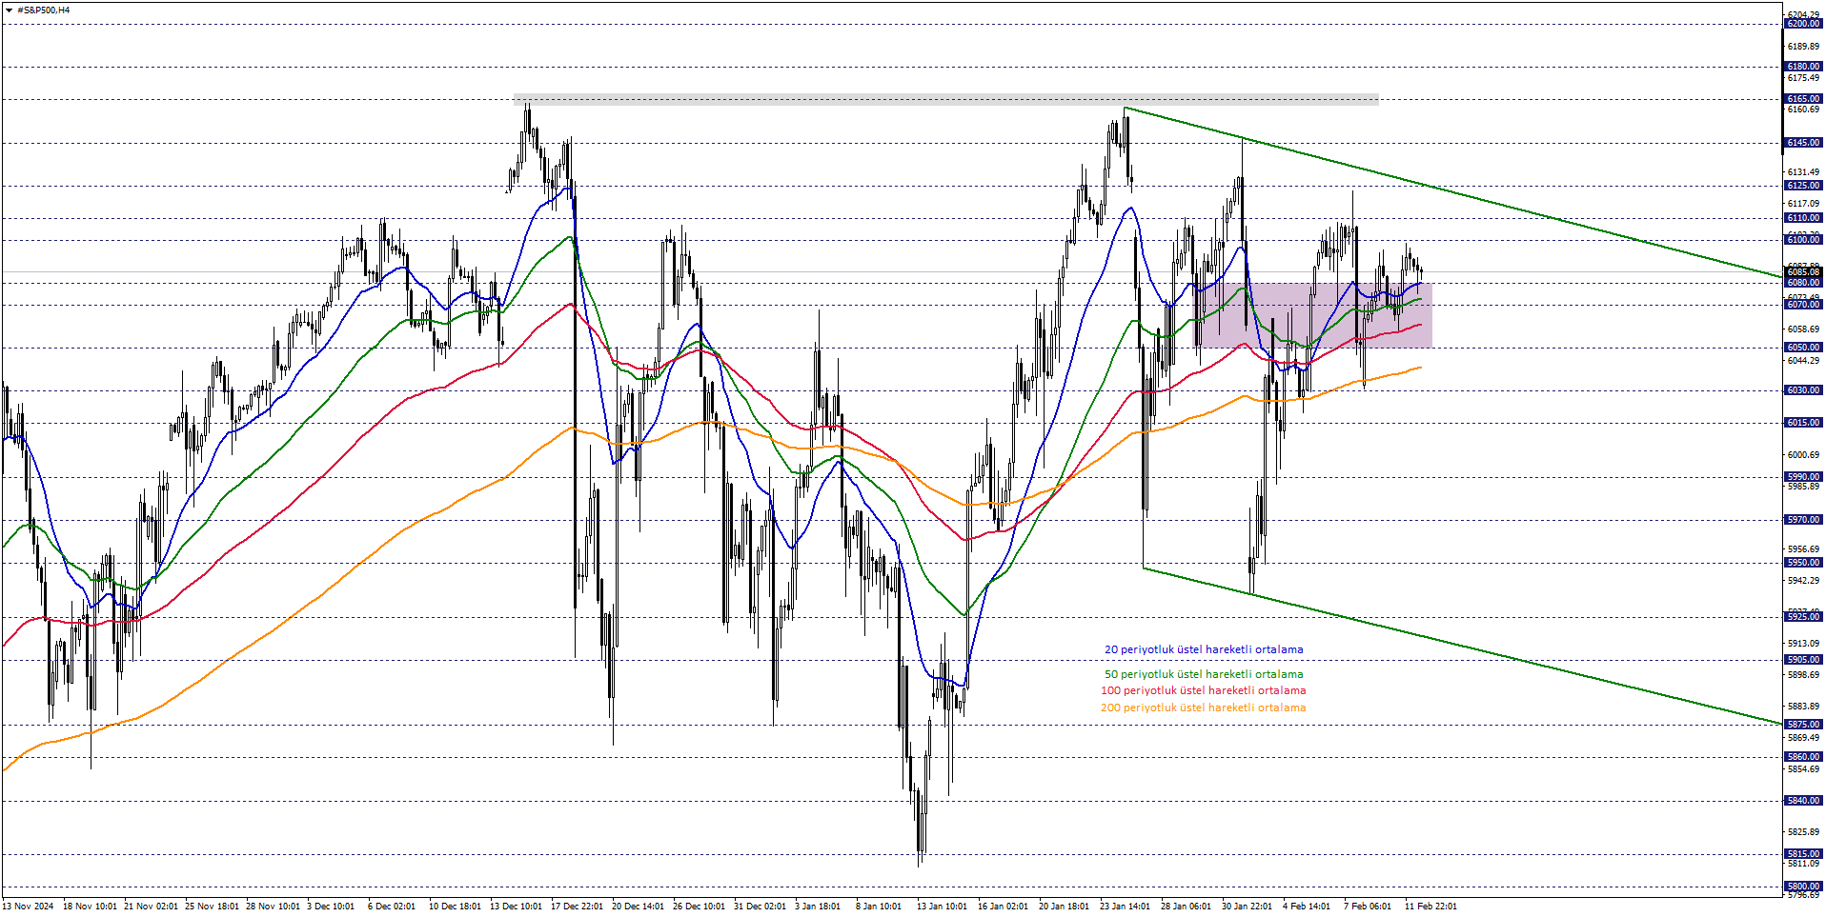
Task: Click the 5990.00 price level label
Action: click(x=1803, y=477)
